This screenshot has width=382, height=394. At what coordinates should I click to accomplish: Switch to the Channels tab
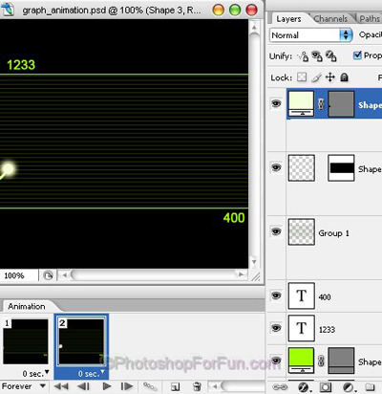[x=330, y=19]
